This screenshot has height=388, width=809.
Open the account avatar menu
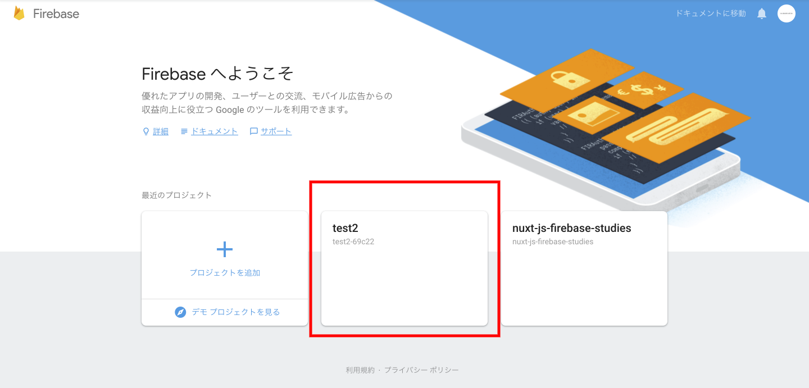(787, 13)
